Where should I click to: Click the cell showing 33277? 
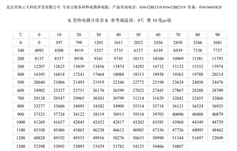[39, 106]
